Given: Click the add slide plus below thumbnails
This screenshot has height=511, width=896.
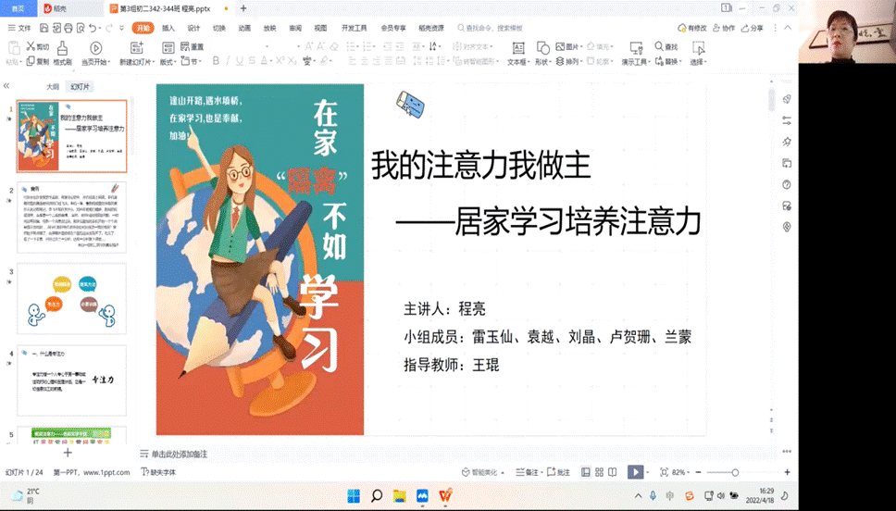Looking at the screenshot, I should [x=68, y=453].
